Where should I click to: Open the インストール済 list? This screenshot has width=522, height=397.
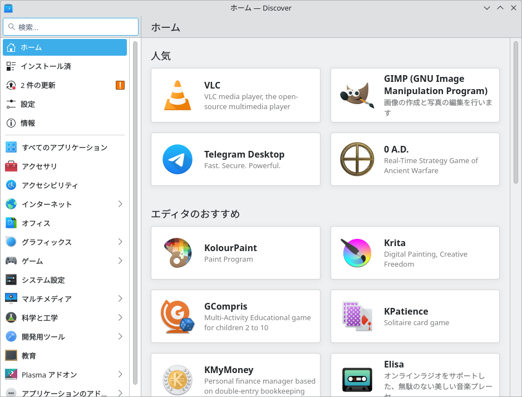[65, 66]
